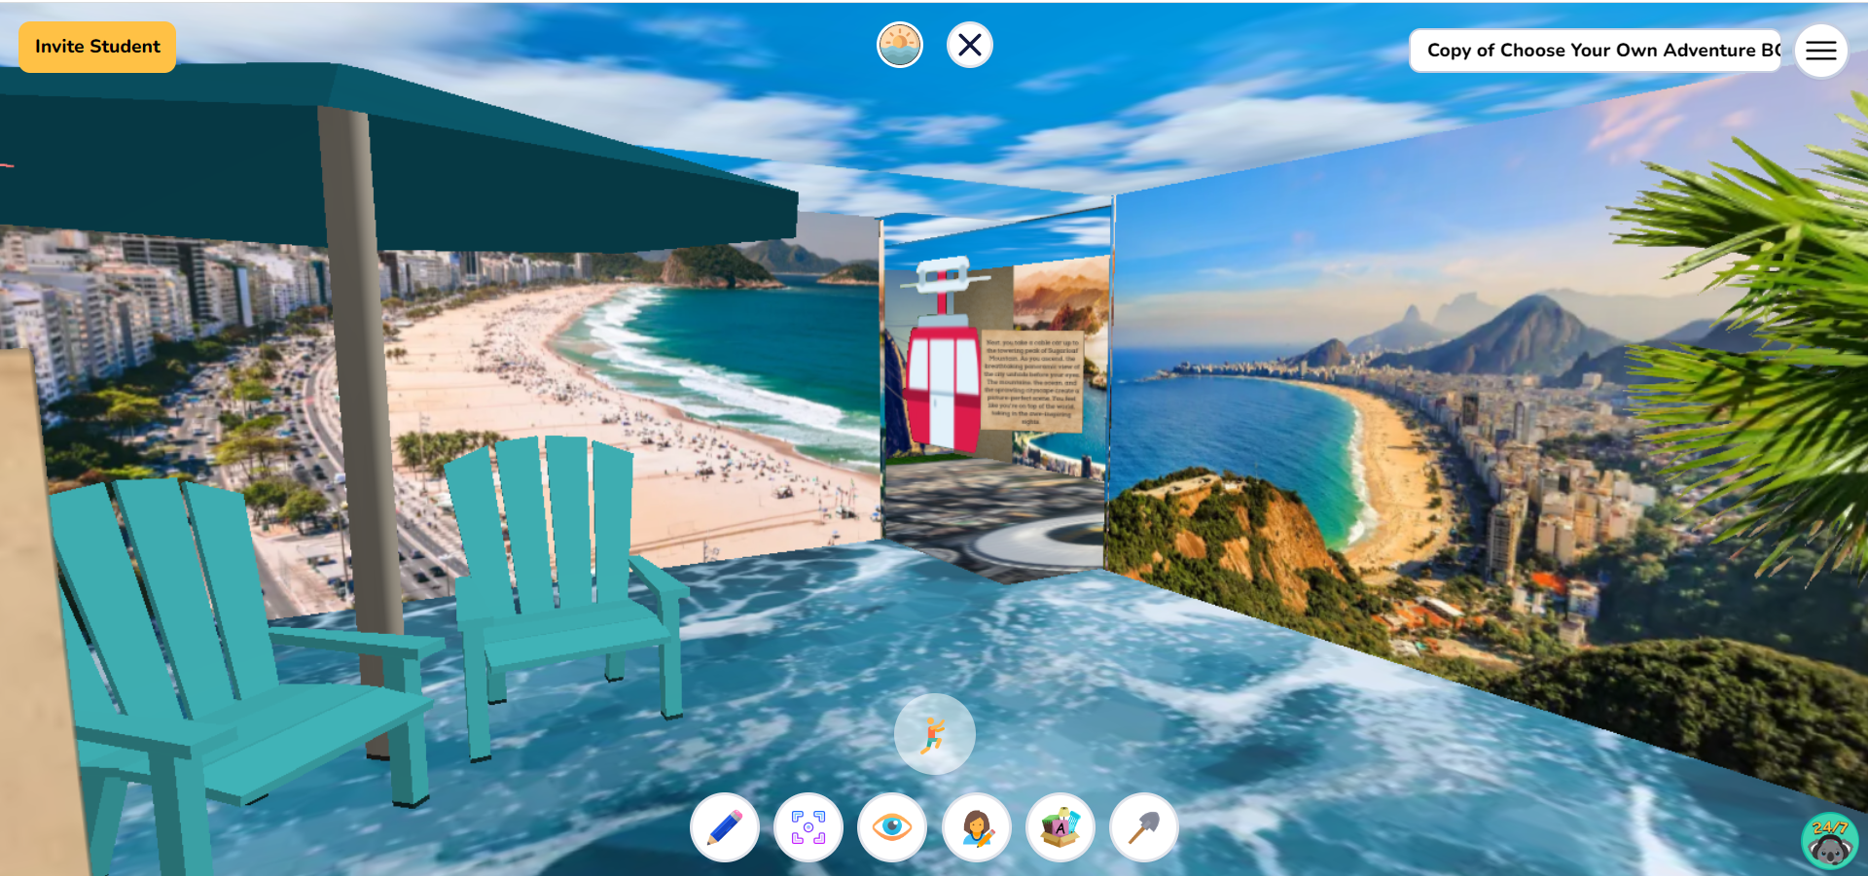Click the recenter view icon
Image resolution: width=1868 pixels, height=876 pixels.
(808, 827)
